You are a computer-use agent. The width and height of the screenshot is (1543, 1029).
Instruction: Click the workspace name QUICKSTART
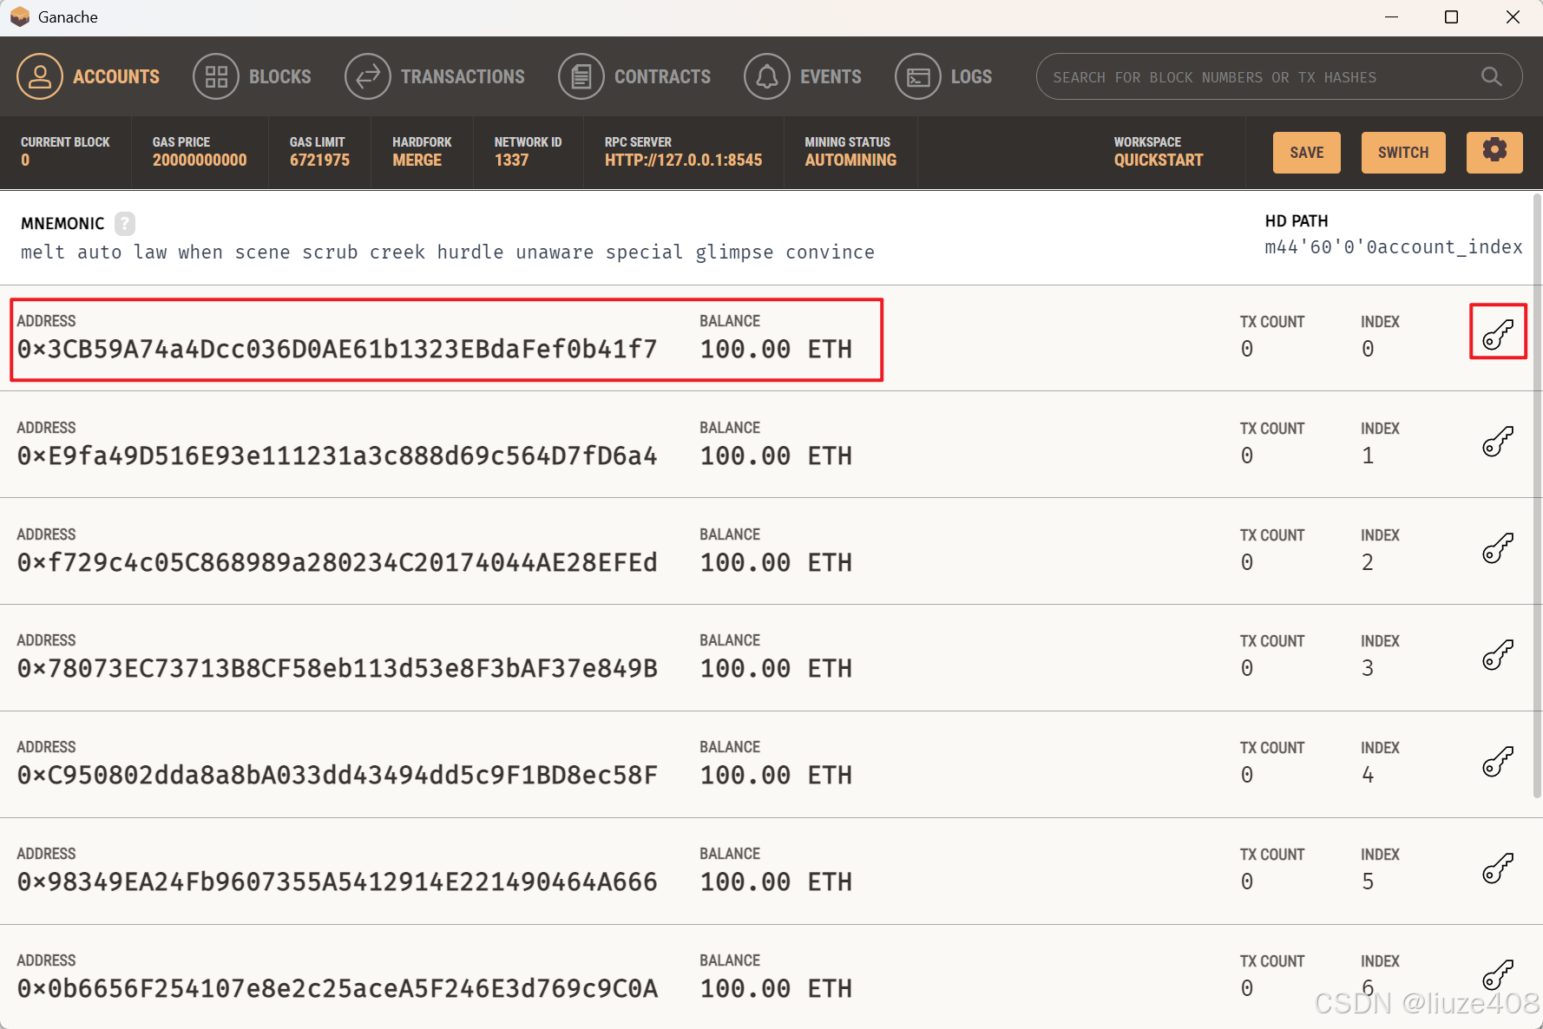[1159, 161]
